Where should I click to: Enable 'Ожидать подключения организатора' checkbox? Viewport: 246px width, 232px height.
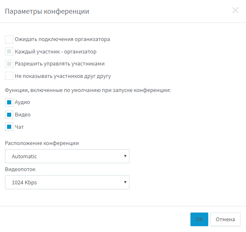(9, 39)
